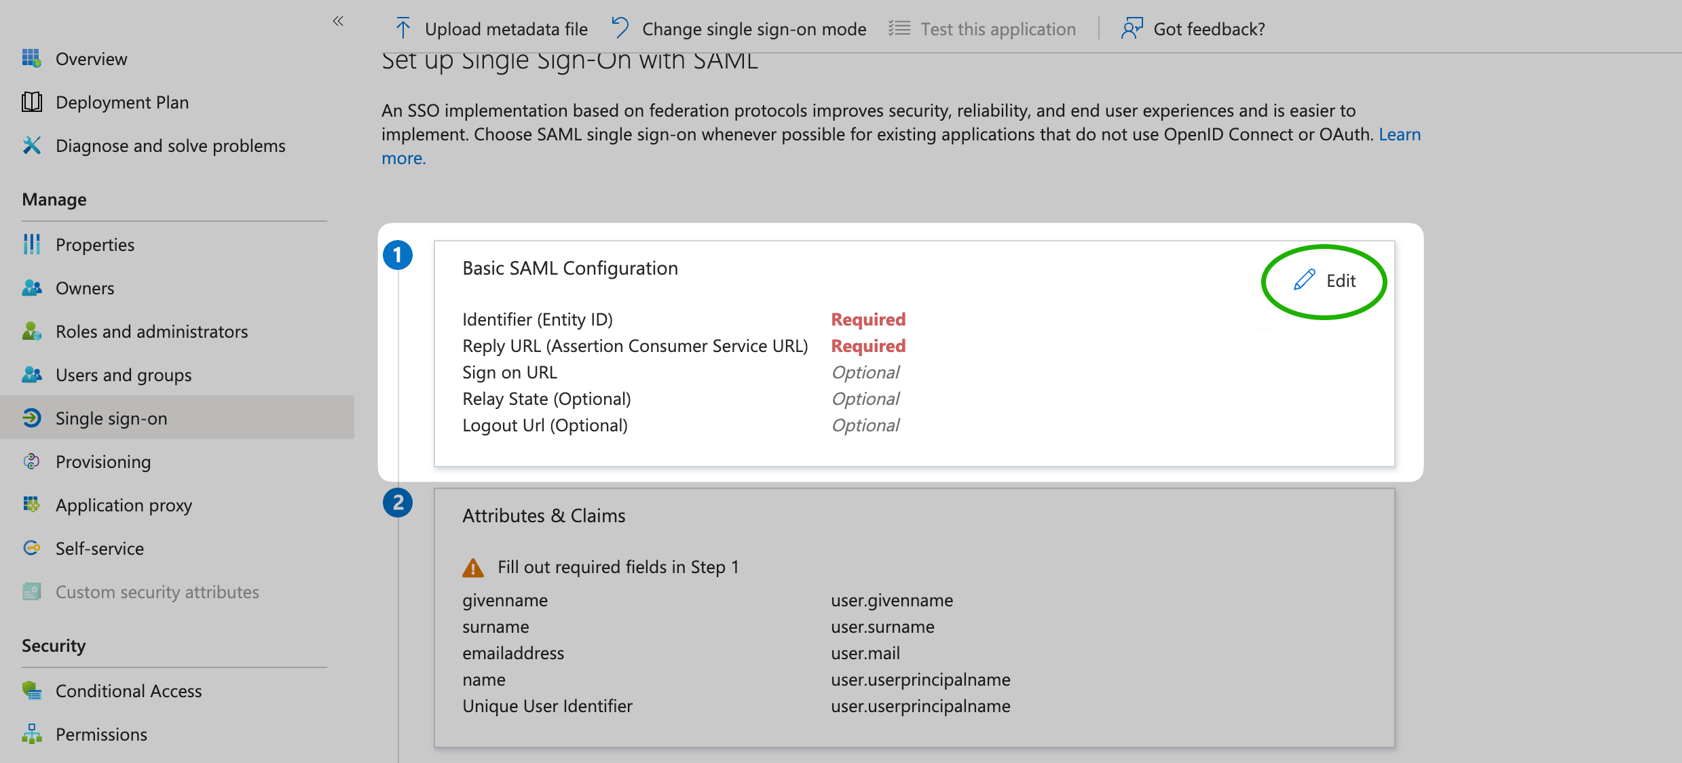Select Self-service menu item
Viewport: 1682px width, 763px height.
(x=99, y=548)
